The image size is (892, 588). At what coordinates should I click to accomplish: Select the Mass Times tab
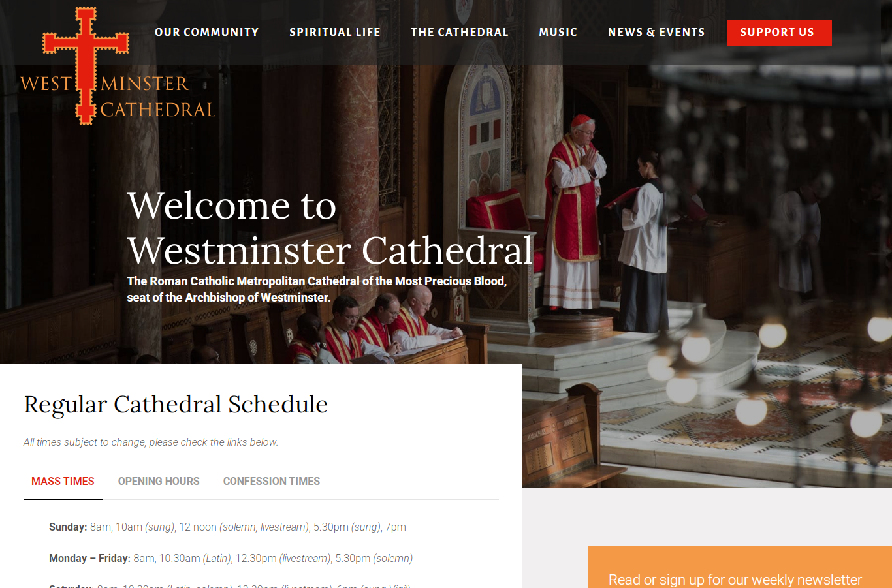tap(63, 482)
